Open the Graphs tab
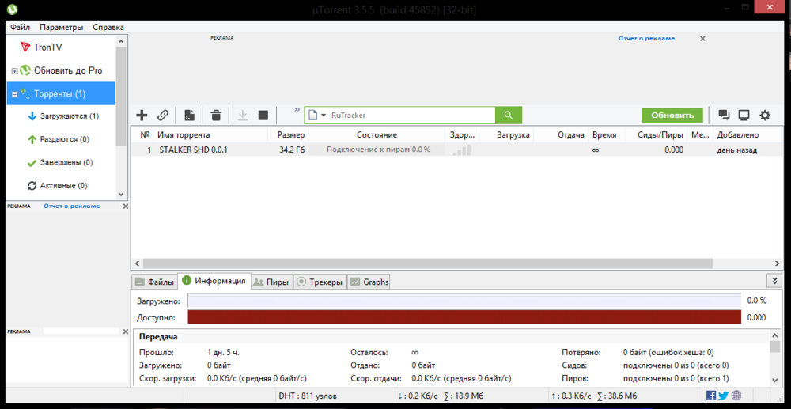This screenshot has height=409, width=791. coord(369,282)
